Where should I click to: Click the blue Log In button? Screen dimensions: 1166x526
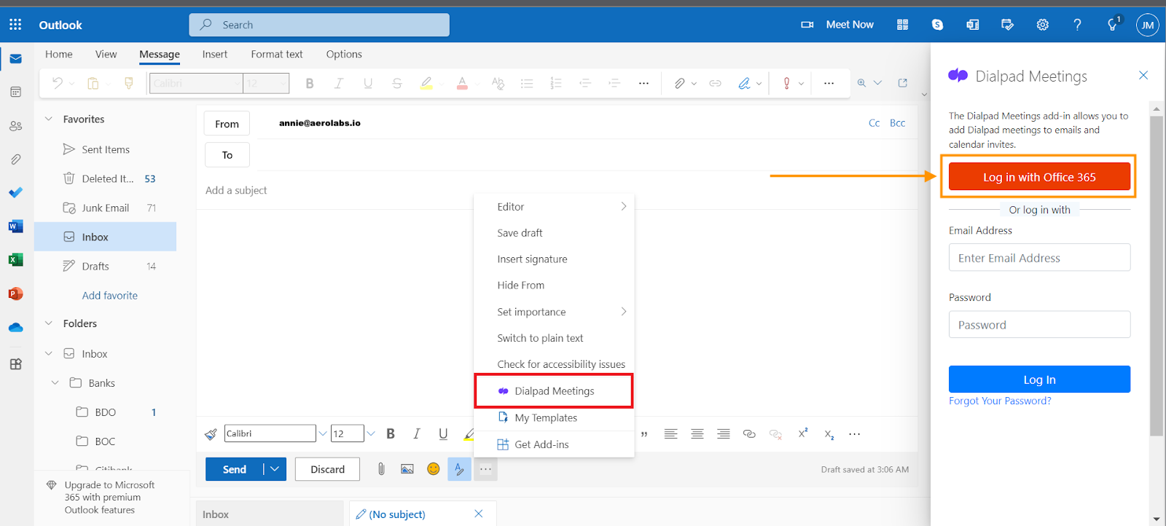point(1039,380)
